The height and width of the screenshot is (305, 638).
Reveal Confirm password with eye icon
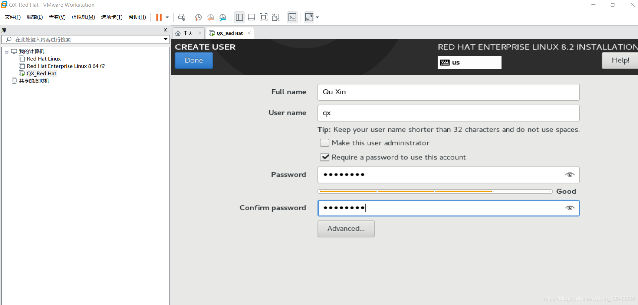[x=570, y=208]
